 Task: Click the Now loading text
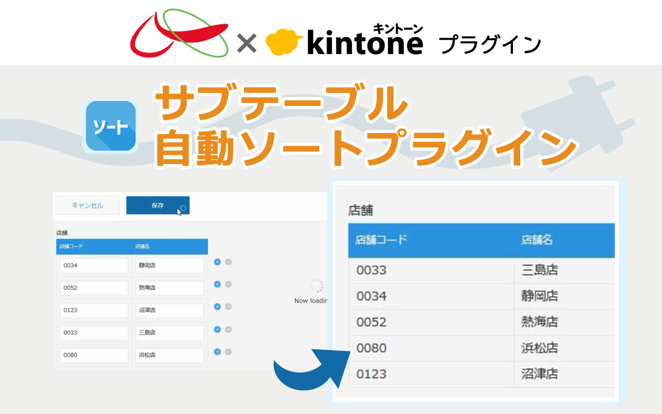click(311, 301)
